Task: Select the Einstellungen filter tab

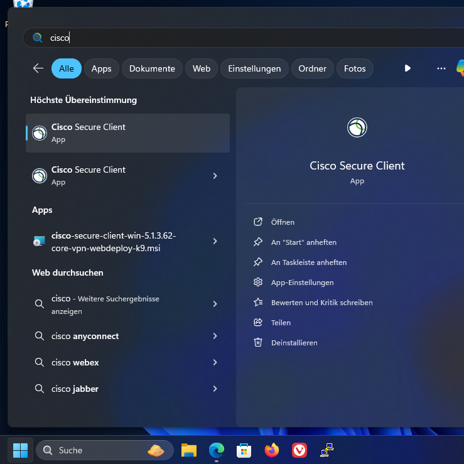Action: tap(254, 68)
